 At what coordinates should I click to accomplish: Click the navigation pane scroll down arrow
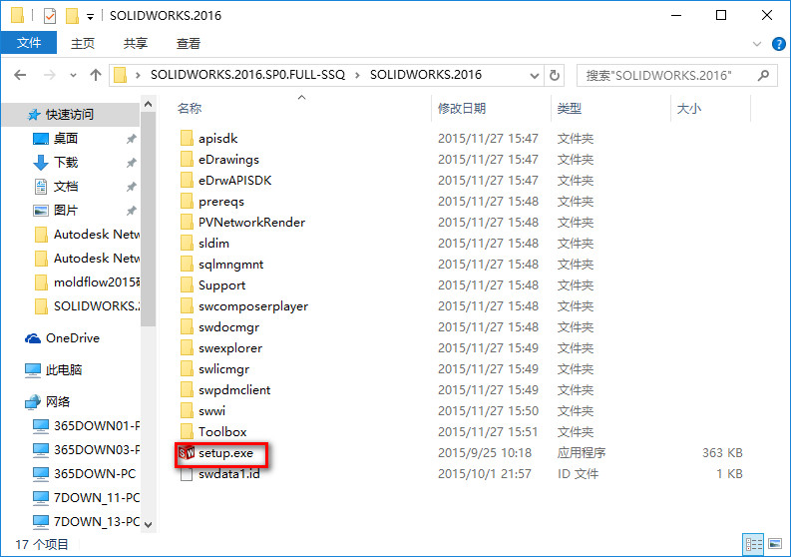149,524
